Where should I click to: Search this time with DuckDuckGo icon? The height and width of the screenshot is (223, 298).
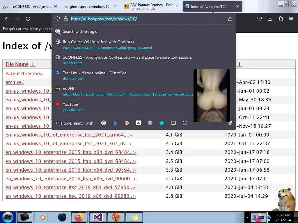click(x=127, y=123)
